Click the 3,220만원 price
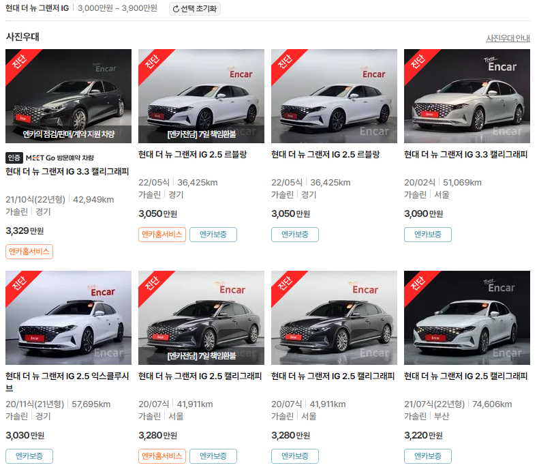Image resolution: width=539 pixels, height=474 pixels. click(x=424, y=436)
